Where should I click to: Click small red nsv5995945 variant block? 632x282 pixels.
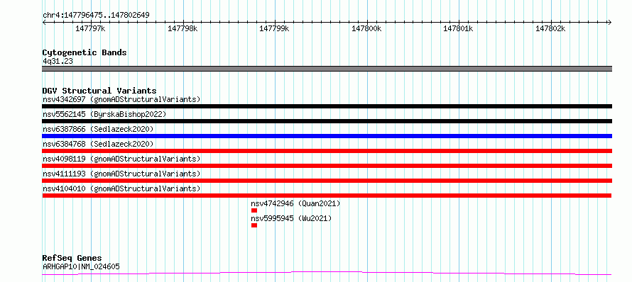[x=254, y=225]
